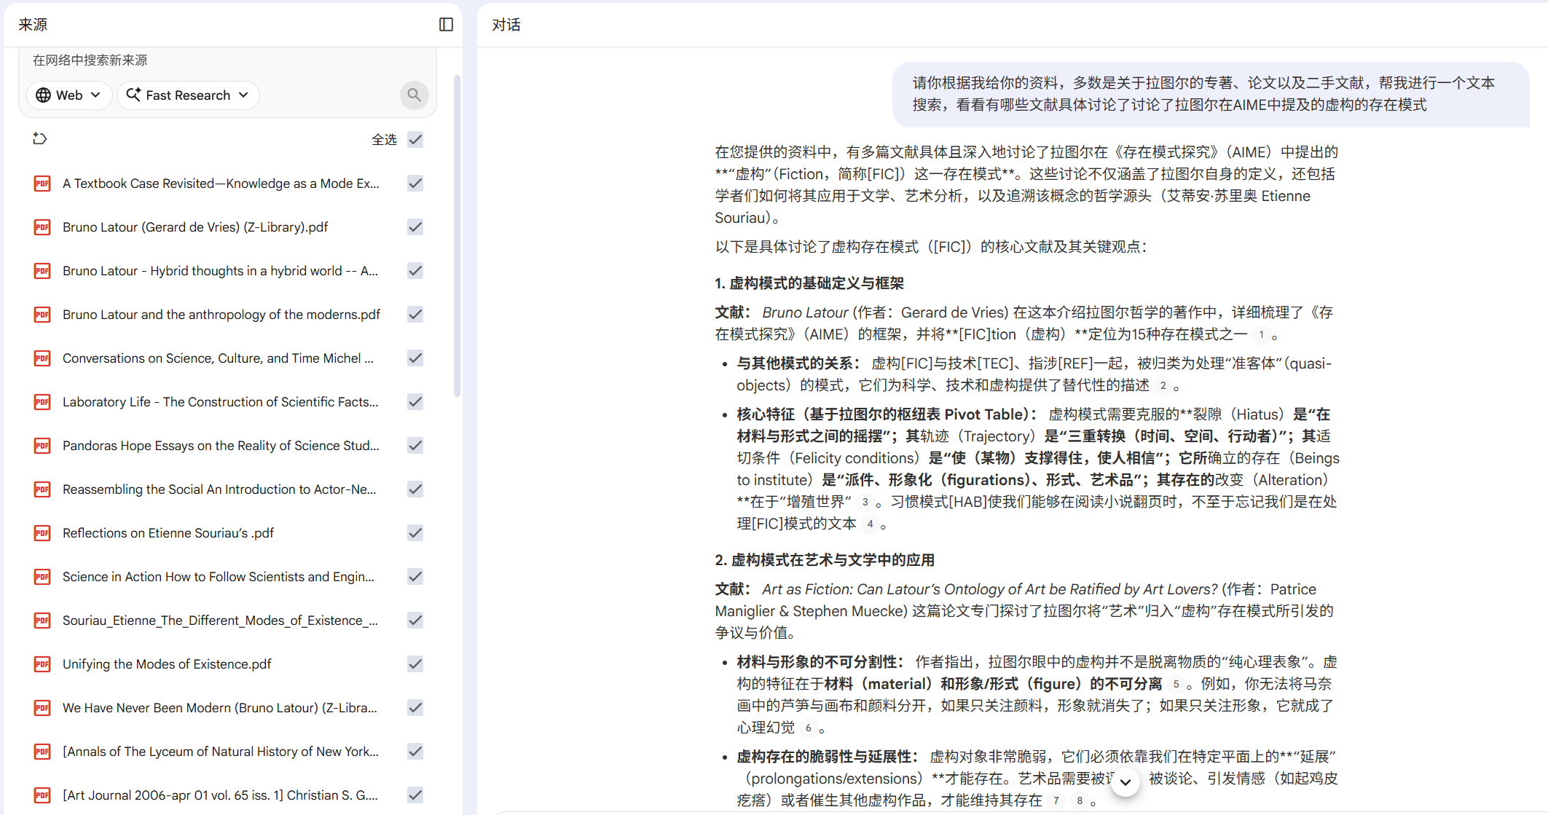
Task: Open the Web source type dropdown
Action: click(69, 95)
